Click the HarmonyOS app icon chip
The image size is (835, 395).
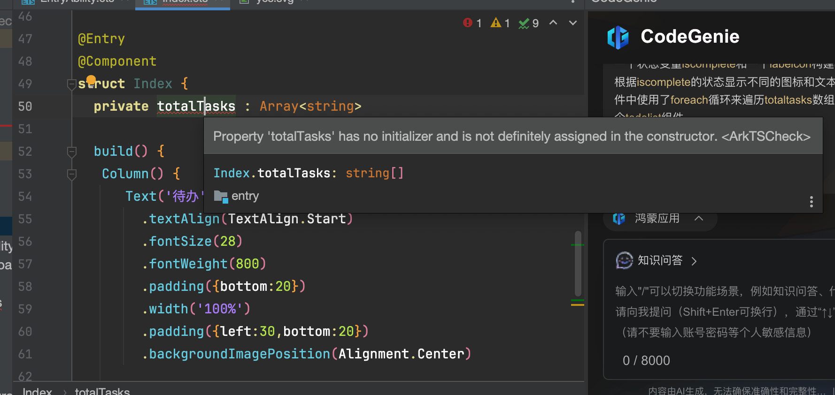[619, 219]
